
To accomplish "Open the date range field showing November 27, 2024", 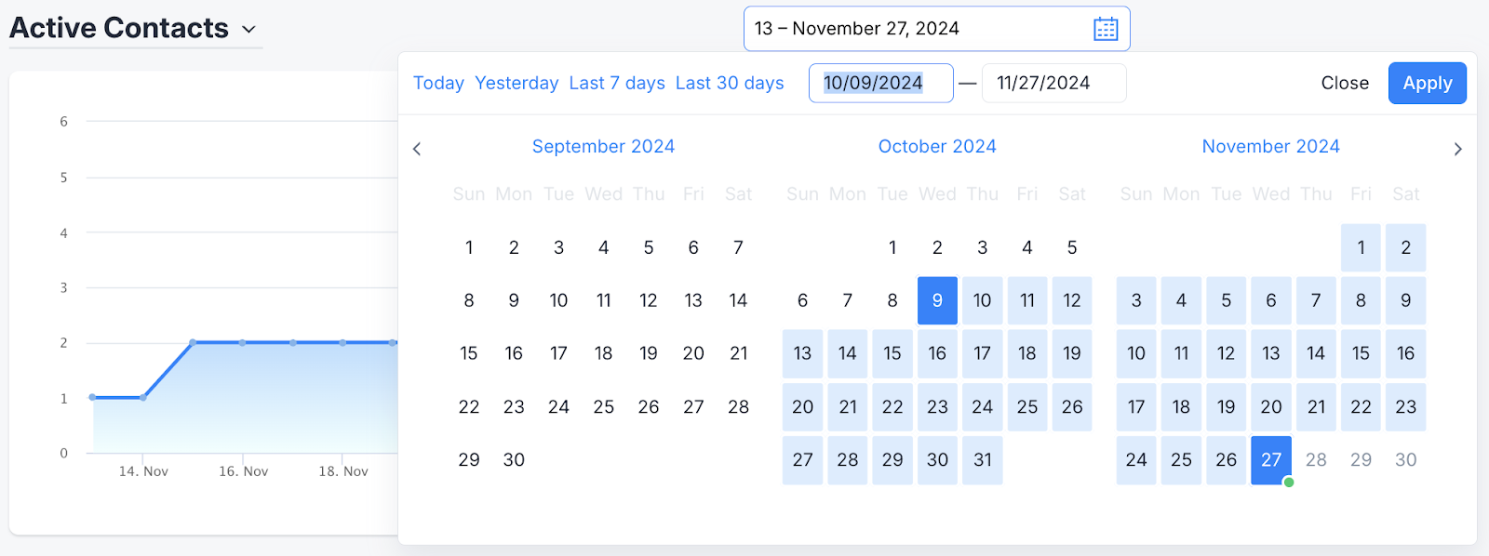I will 936,29.
